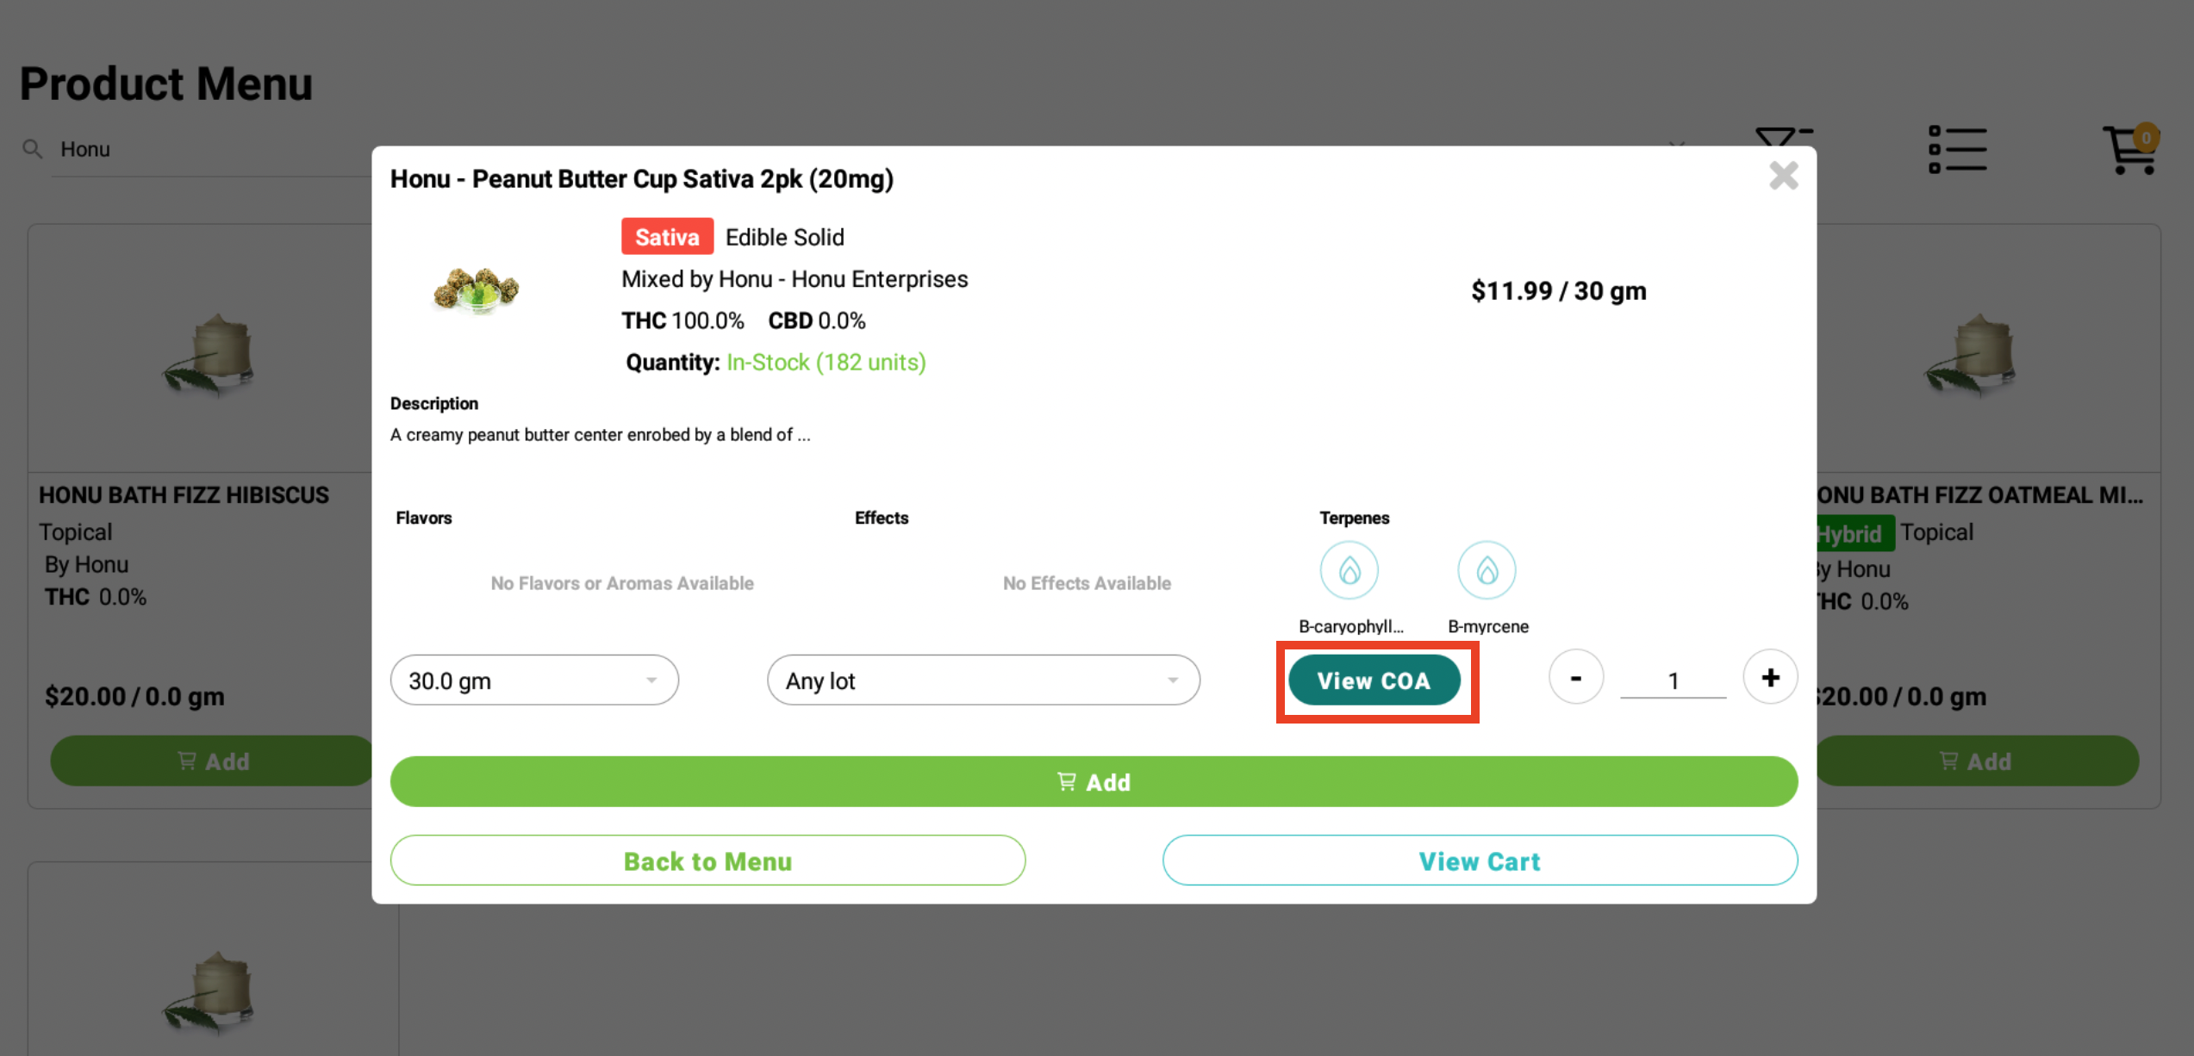Click HONU BATH FIZZ HIBISCUS title
This screenshot has width=2194, height=1056.
click(184, 495)
